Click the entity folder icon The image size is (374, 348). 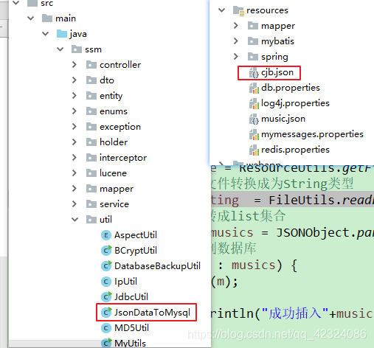[x=91, y=96]
